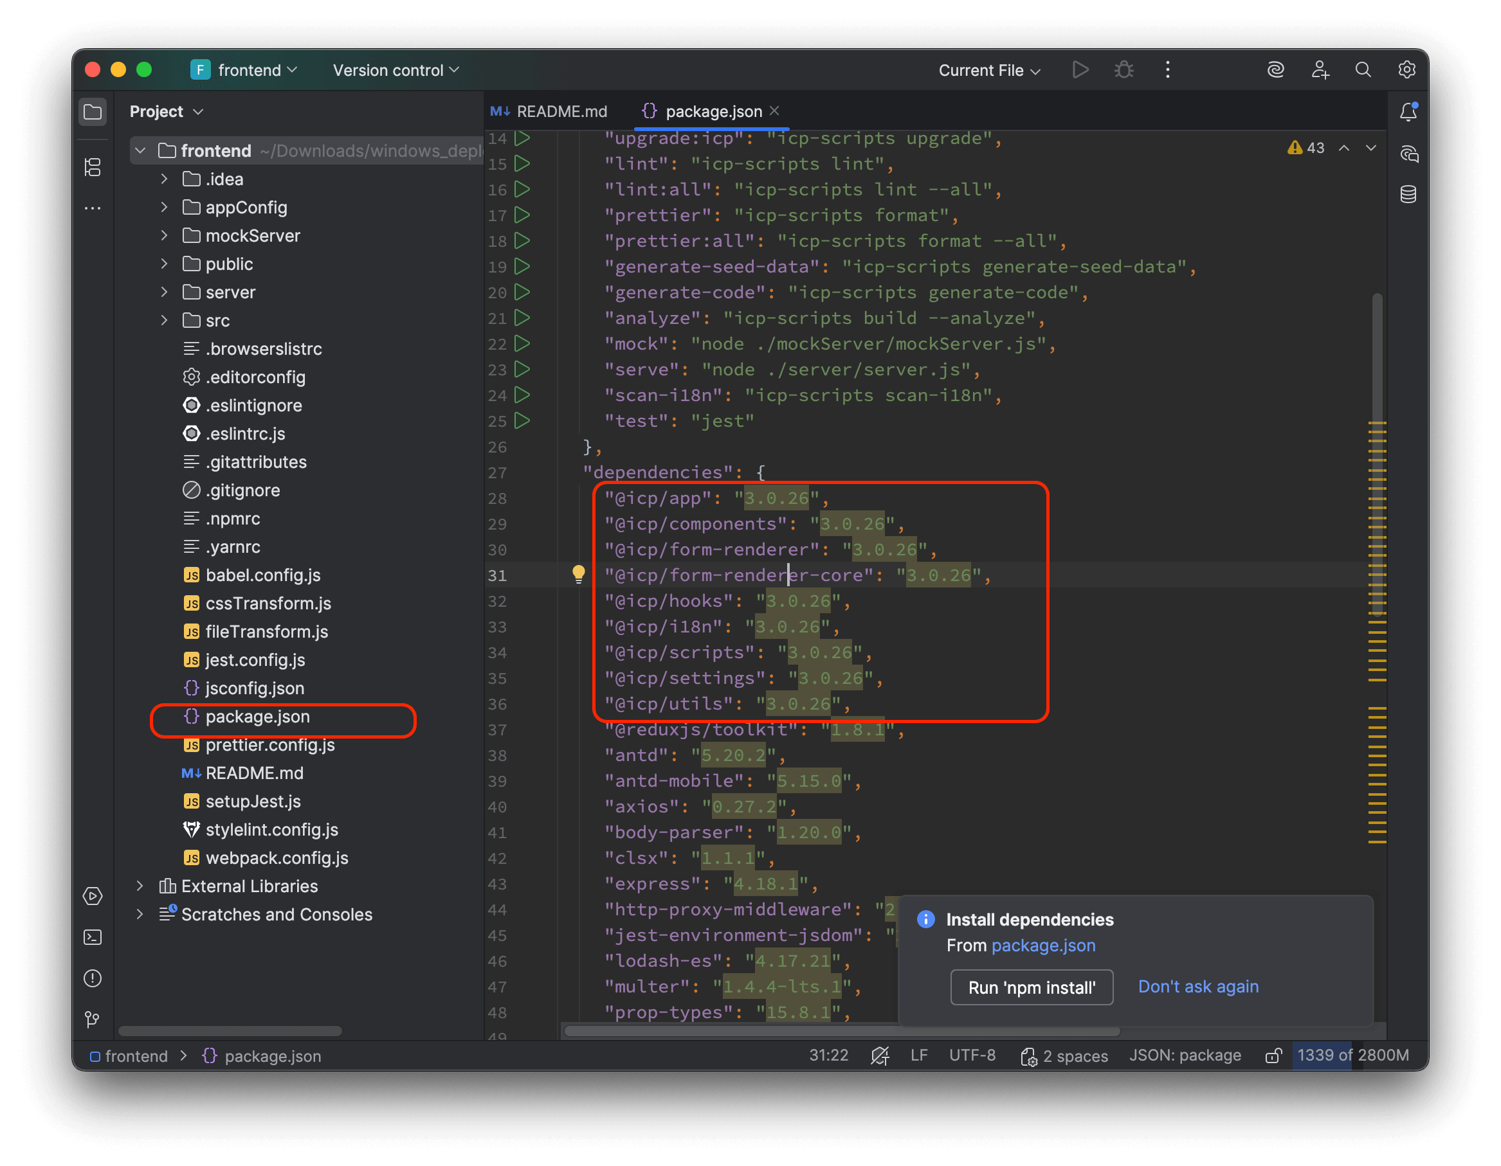Image resolution: width=1501 pixels, height=1166 pixels.
Task: Switch to the README.md editor tab
Action: [549, 111]
